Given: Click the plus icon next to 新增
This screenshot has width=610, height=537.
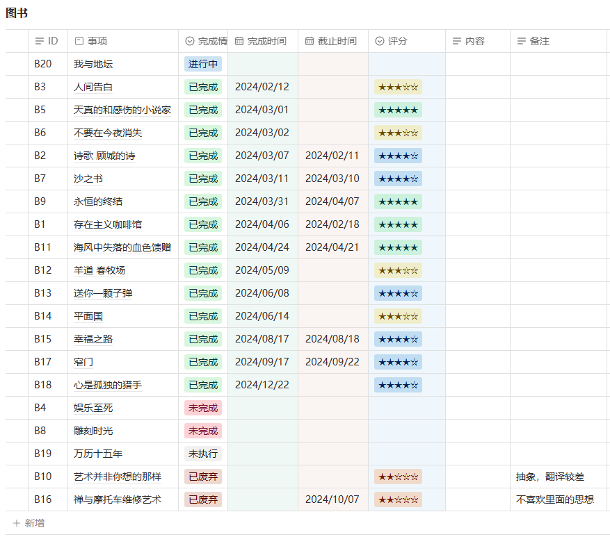Looking at the screenshot, I should coord(16,523).
